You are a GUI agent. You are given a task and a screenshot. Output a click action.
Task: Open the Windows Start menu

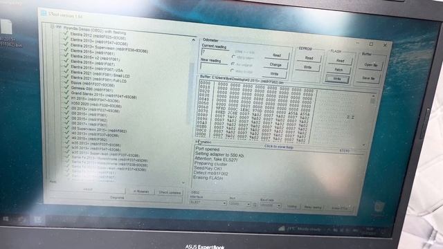[6, 219]
